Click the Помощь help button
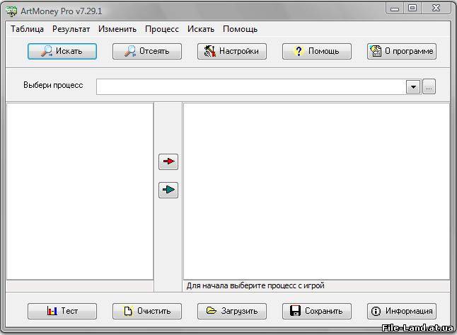457x335 pixels. (316, 52)
